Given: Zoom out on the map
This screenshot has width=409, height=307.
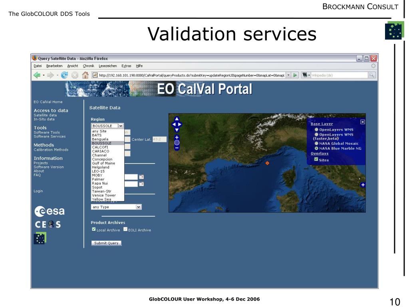Looking at the screenshot, I should pos(177,148).
